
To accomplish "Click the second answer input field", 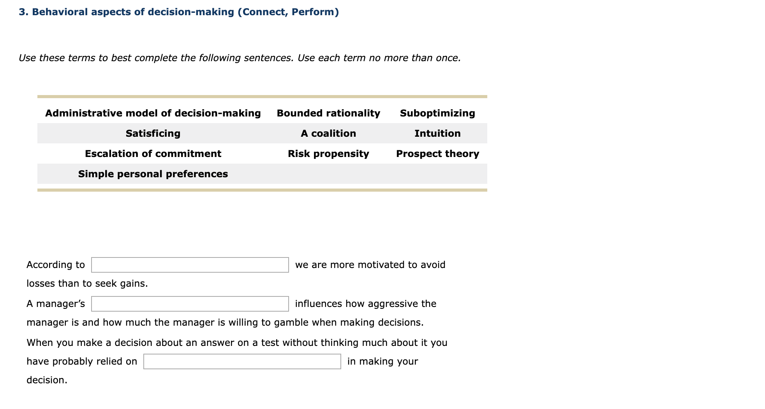I will pos(190,304).
